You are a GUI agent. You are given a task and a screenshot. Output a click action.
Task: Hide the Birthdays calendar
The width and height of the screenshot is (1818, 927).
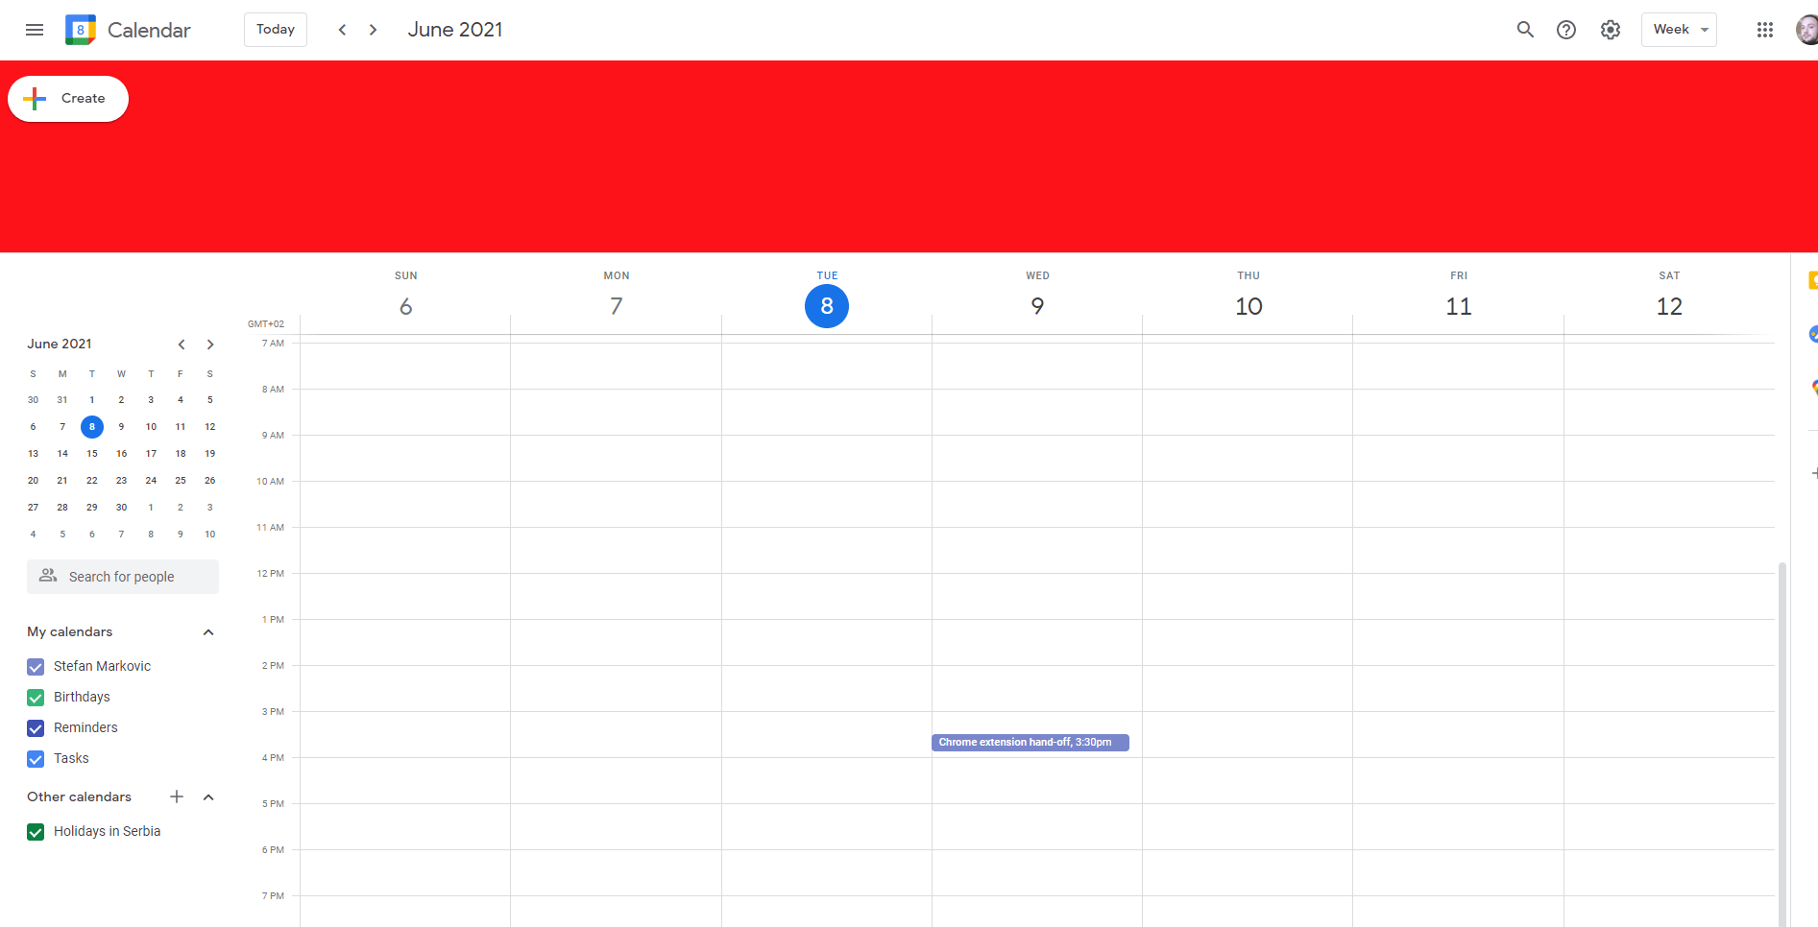tap(36, 697)
